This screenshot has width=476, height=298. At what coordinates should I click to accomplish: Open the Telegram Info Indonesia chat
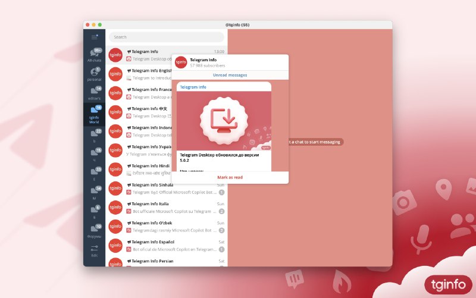click(x=140, y=131)
